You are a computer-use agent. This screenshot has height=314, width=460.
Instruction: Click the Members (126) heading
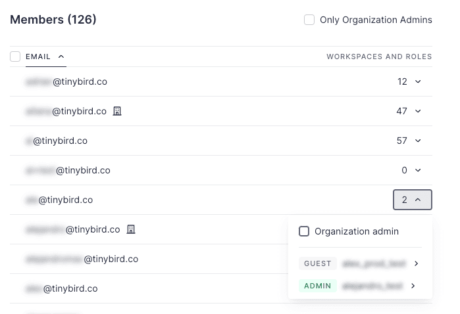click(x=53, y=20)
